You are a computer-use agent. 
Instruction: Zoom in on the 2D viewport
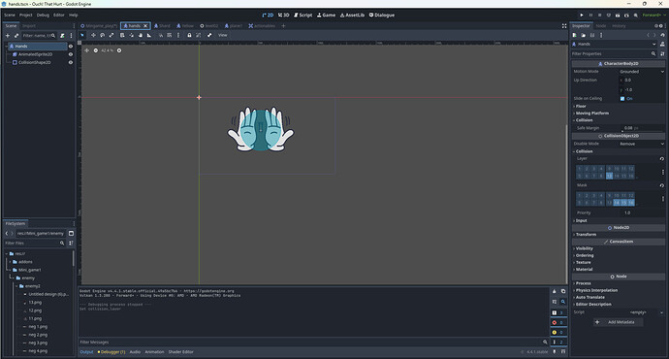[119, 50]
